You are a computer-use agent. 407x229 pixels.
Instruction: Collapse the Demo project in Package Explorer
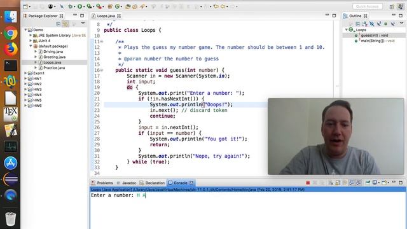[25, 30]
